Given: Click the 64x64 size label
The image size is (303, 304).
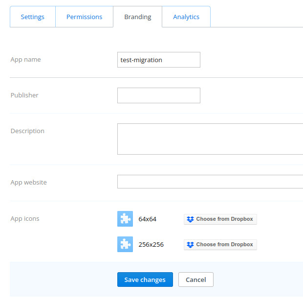Looking at the screenshot, I should click(147, 219).
